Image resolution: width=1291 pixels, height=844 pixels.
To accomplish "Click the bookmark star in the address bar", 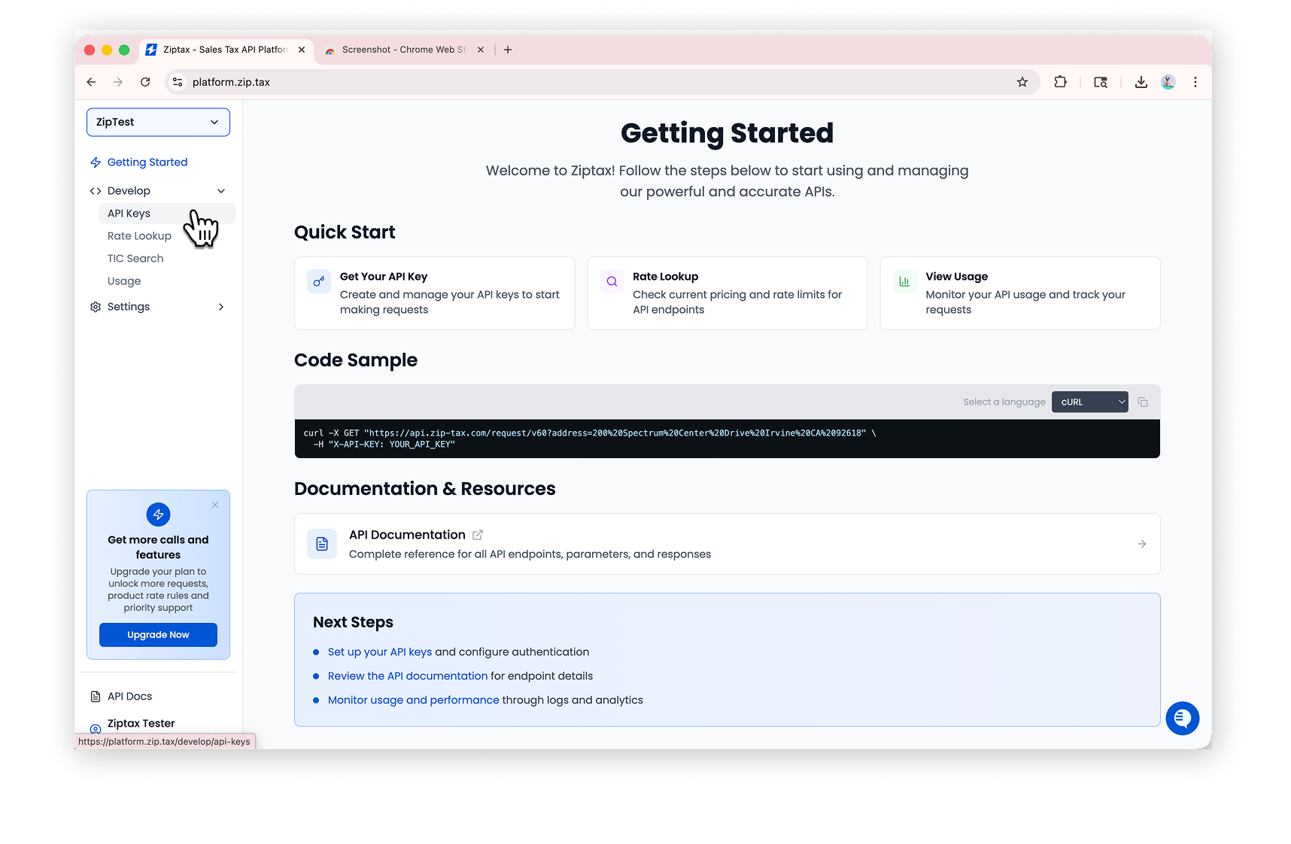I will 1022,82.
